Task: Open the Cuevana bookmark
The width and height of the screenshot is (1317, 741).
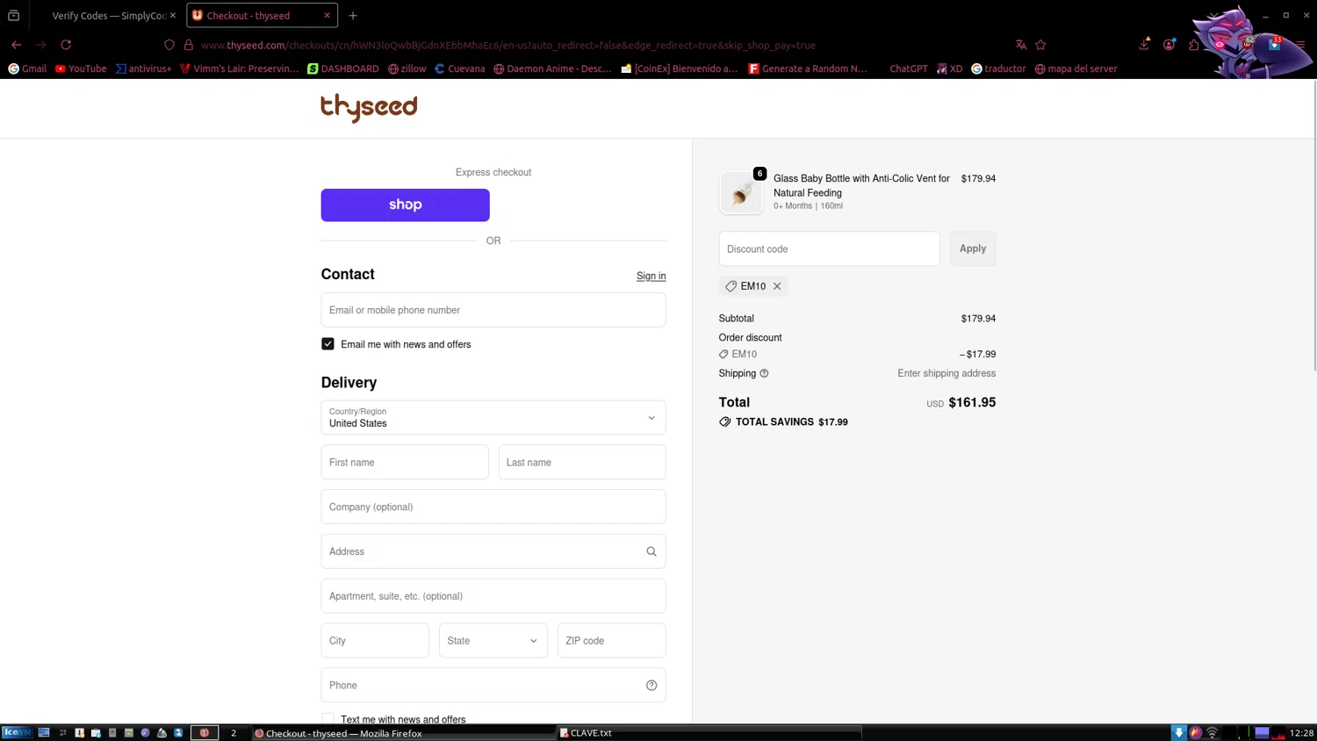Action: click(460, 68)
